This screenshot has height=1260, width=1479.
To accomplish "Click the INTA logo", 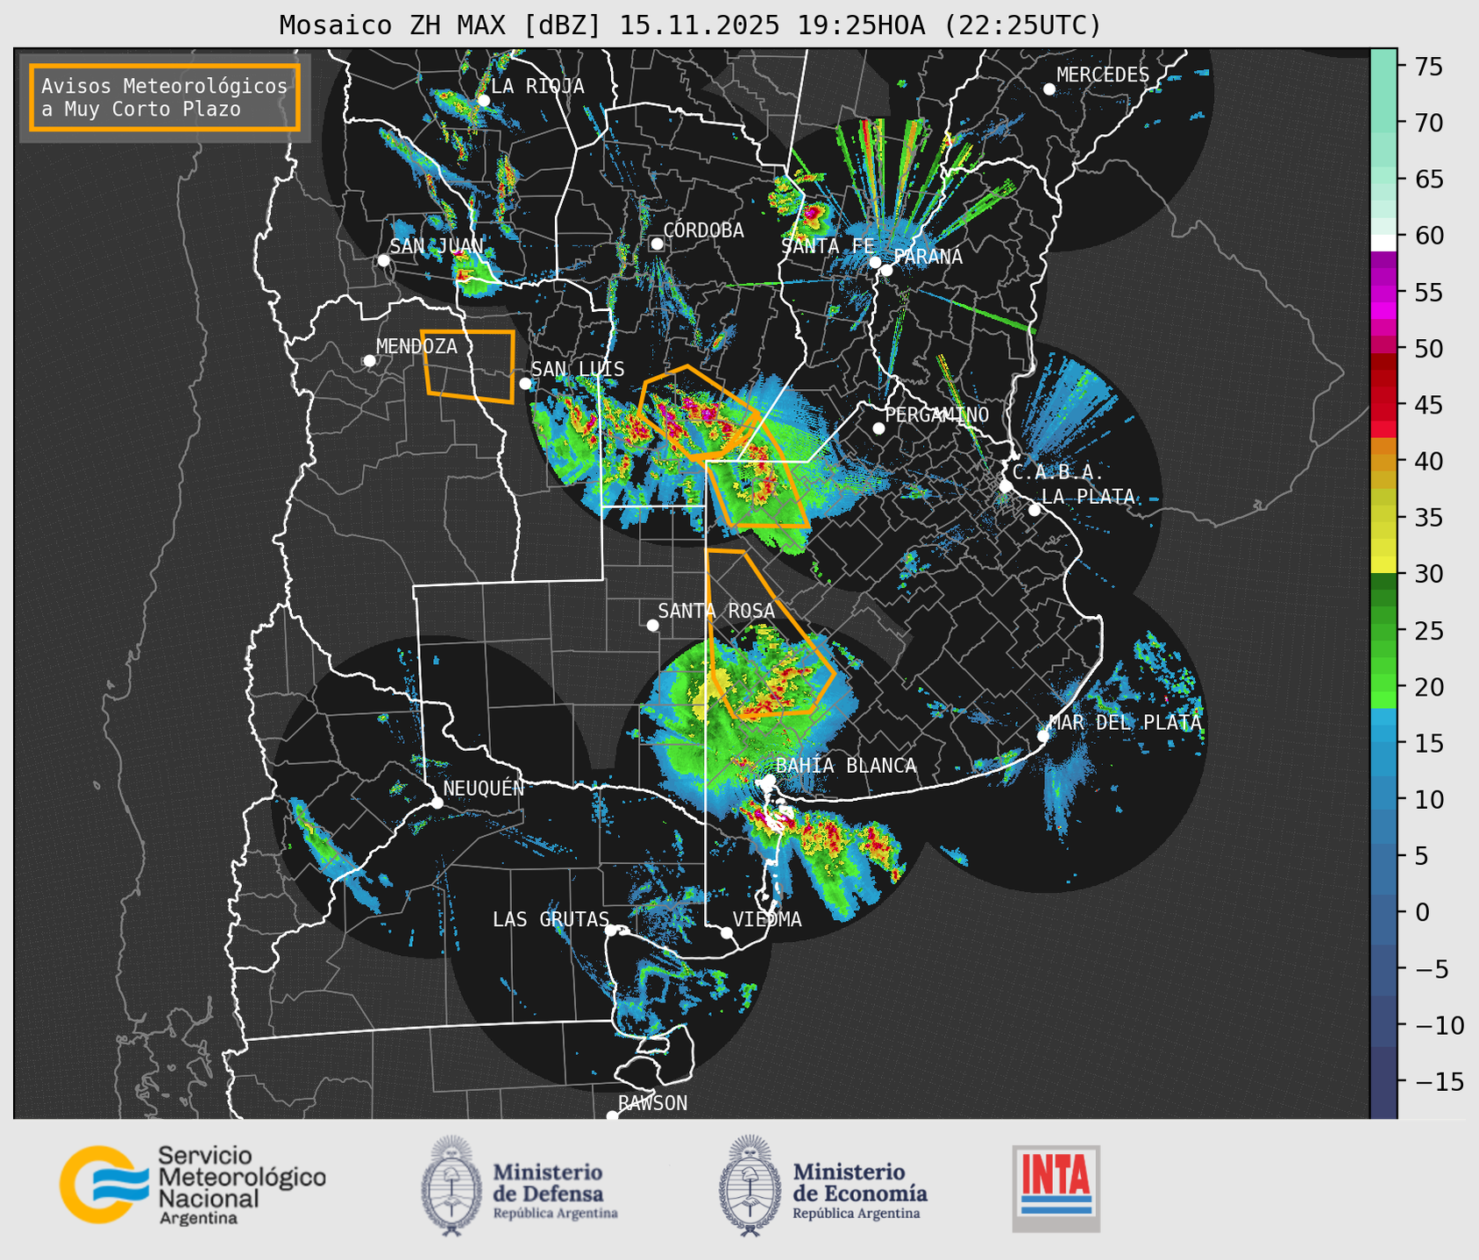I will (1056, 1188).
